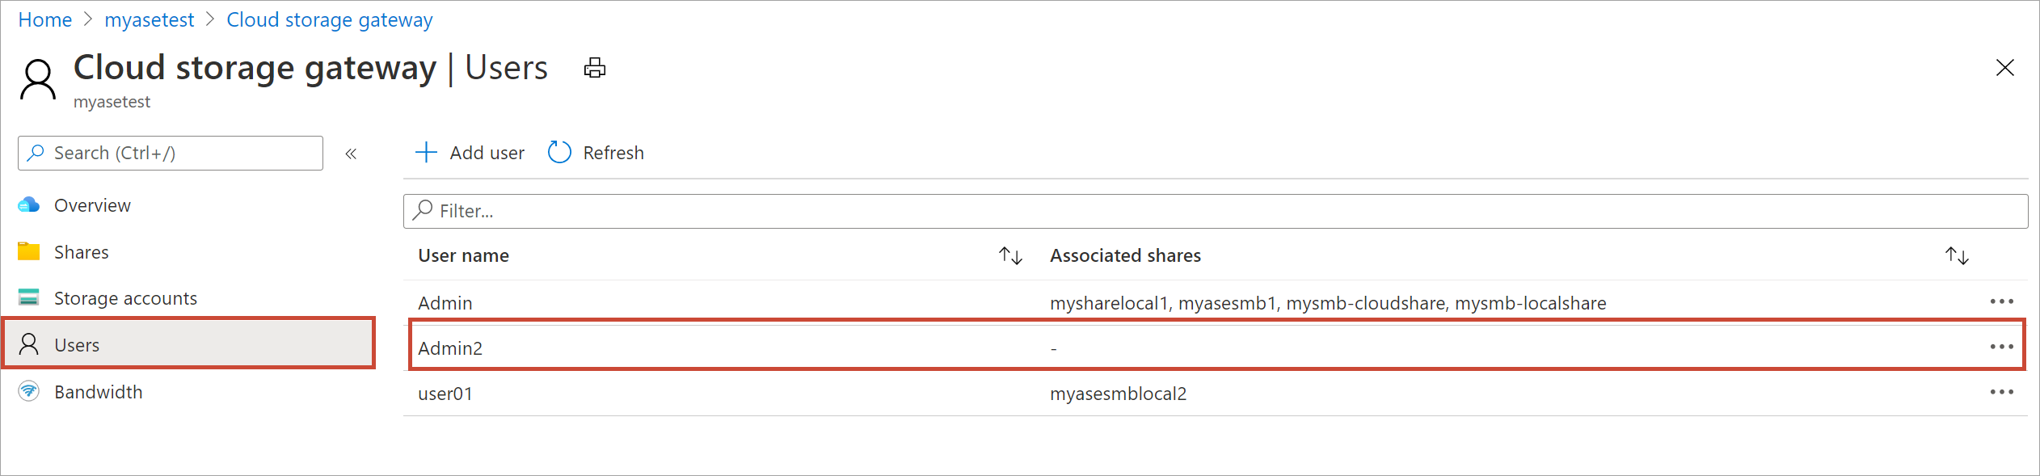Click the Overview cloud icon

pos(28,204)
